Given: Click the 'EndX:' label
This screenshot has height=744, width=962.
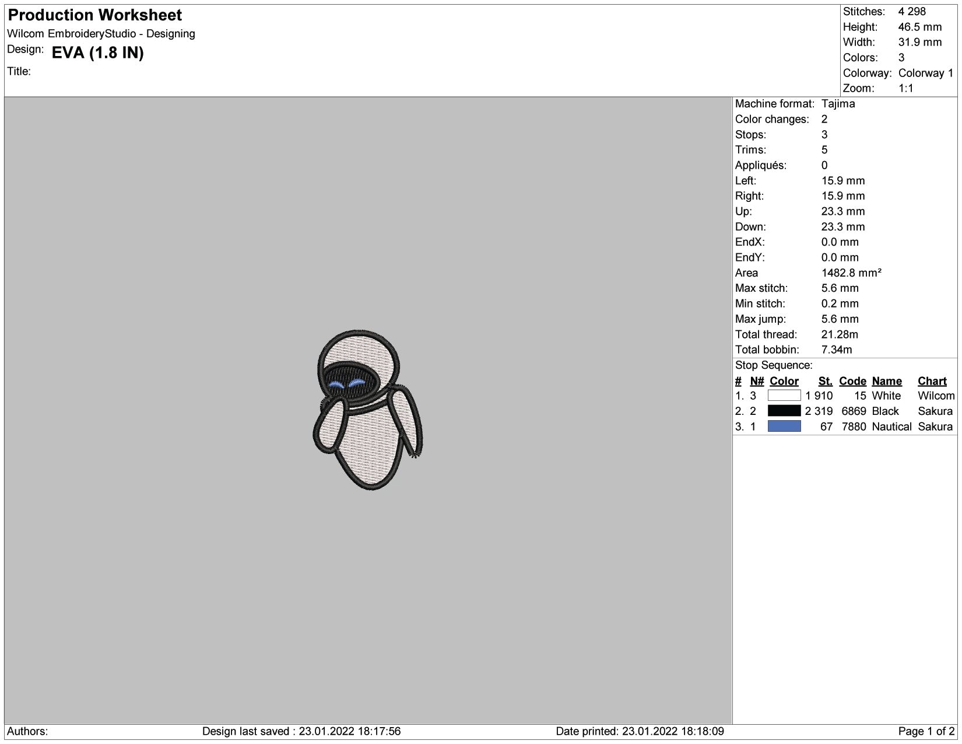Looking at the screenshot, I should pyautogui.click(x=750, y=242).
